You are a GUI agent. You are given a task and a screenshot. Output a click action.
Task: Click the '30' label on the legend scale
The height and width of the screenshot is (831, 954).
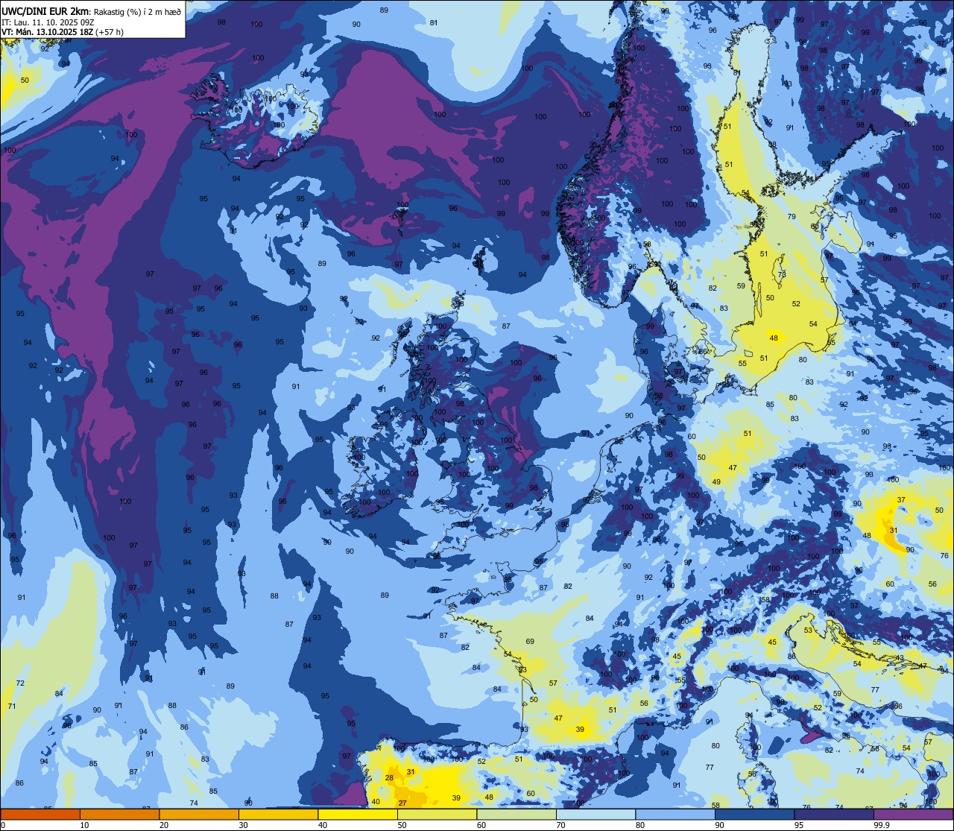(x=243, y=825)
